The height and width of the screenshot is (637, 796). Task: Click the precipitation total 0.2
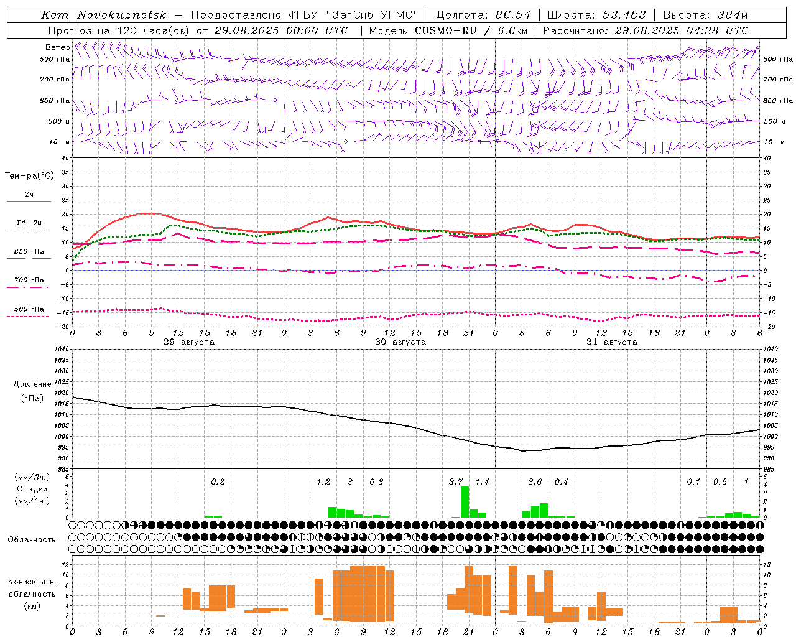(218, 482)
